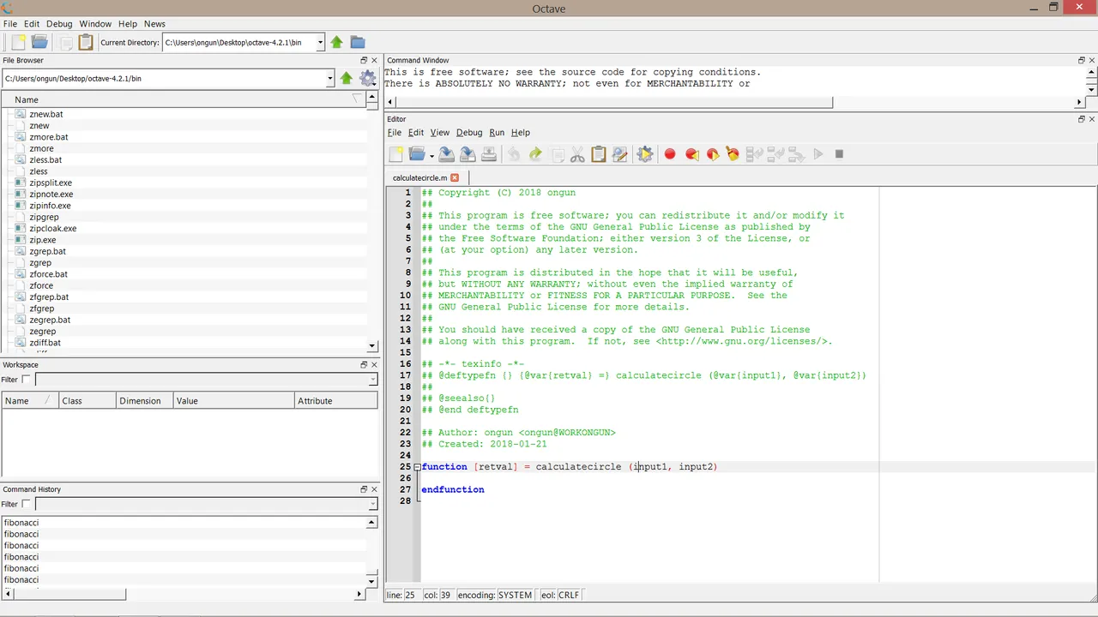Image resolution: width=1098 pixels, height=617 pixels.
Task: Save file and run with gear icon
Action: (645, 154)
